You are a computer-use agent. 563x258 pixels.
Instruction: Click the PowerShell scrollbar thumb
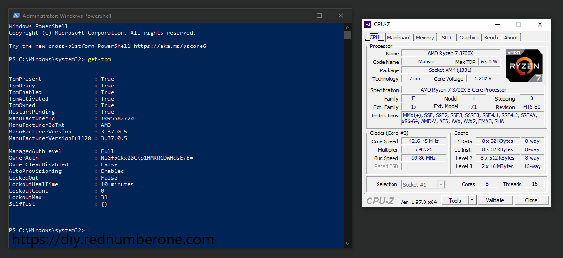pyautogui.click(x=347, y=35)
